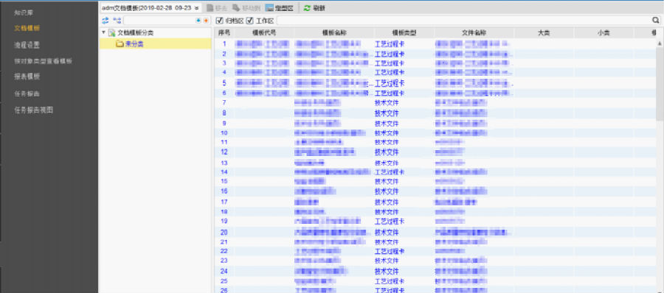Open 知识库 in the left sidebar
This screenshot has height=293, width=664.
[x=24, y=13]
